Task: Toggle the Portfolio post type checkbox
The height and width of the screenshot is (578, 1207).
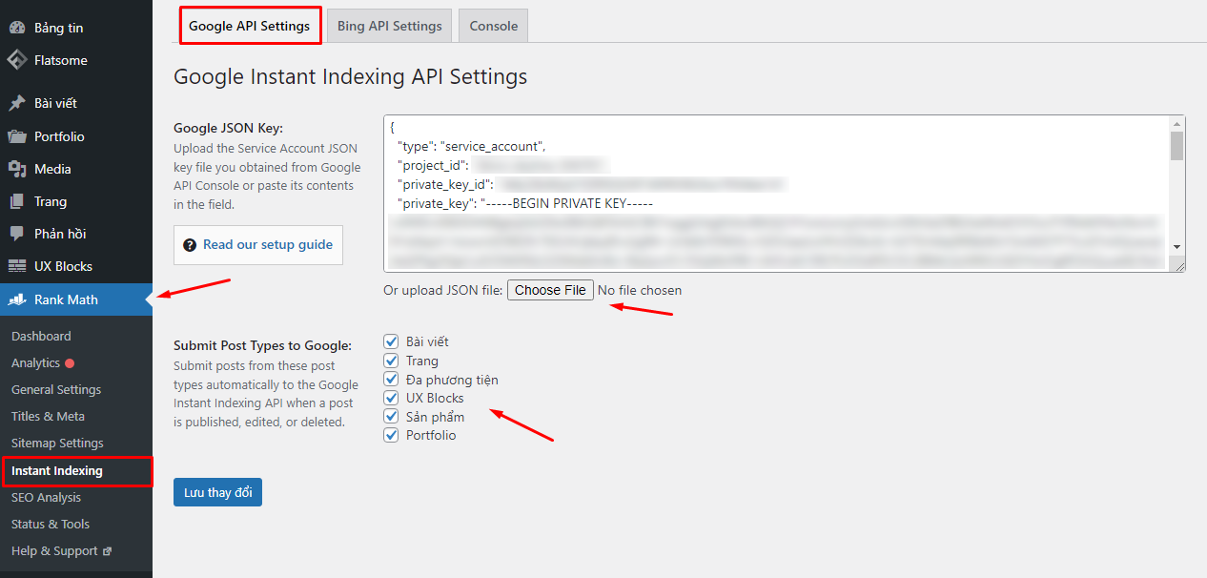Action: pyautogui.click(x=391, y=435)
